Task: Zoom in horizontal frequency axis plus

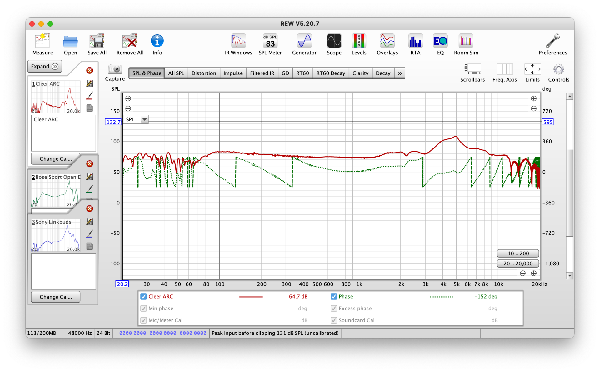Action: tap(534, 273)
